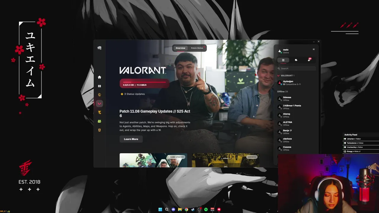Click melo's profile avatar
Screen dimensions: 379x213
point(280,51)
